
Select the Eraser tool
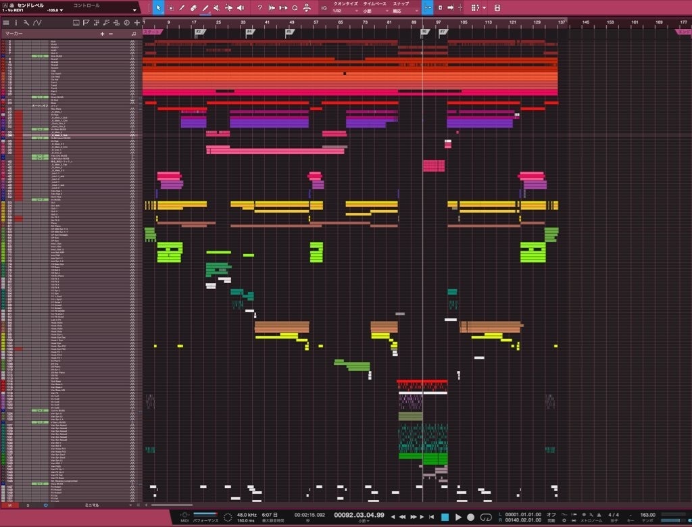(x=193, y=7)
